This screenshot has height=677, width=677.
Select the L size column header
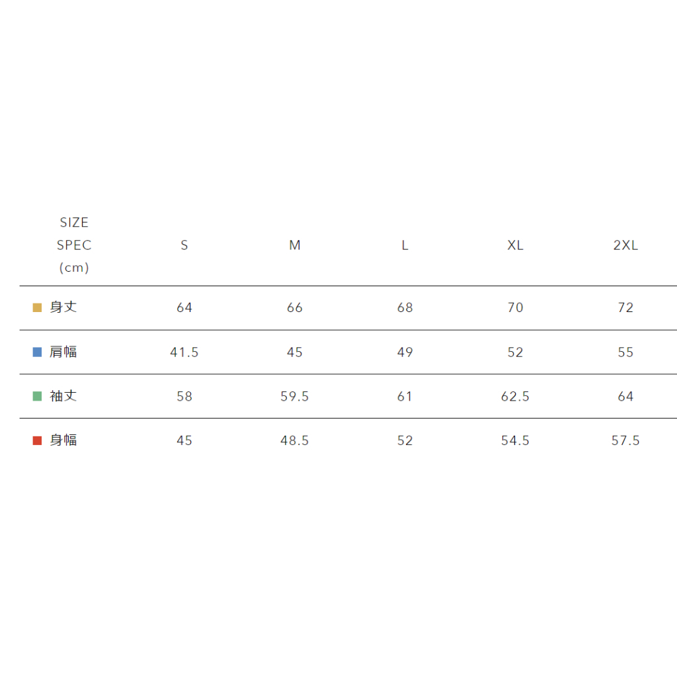[405, 245]
